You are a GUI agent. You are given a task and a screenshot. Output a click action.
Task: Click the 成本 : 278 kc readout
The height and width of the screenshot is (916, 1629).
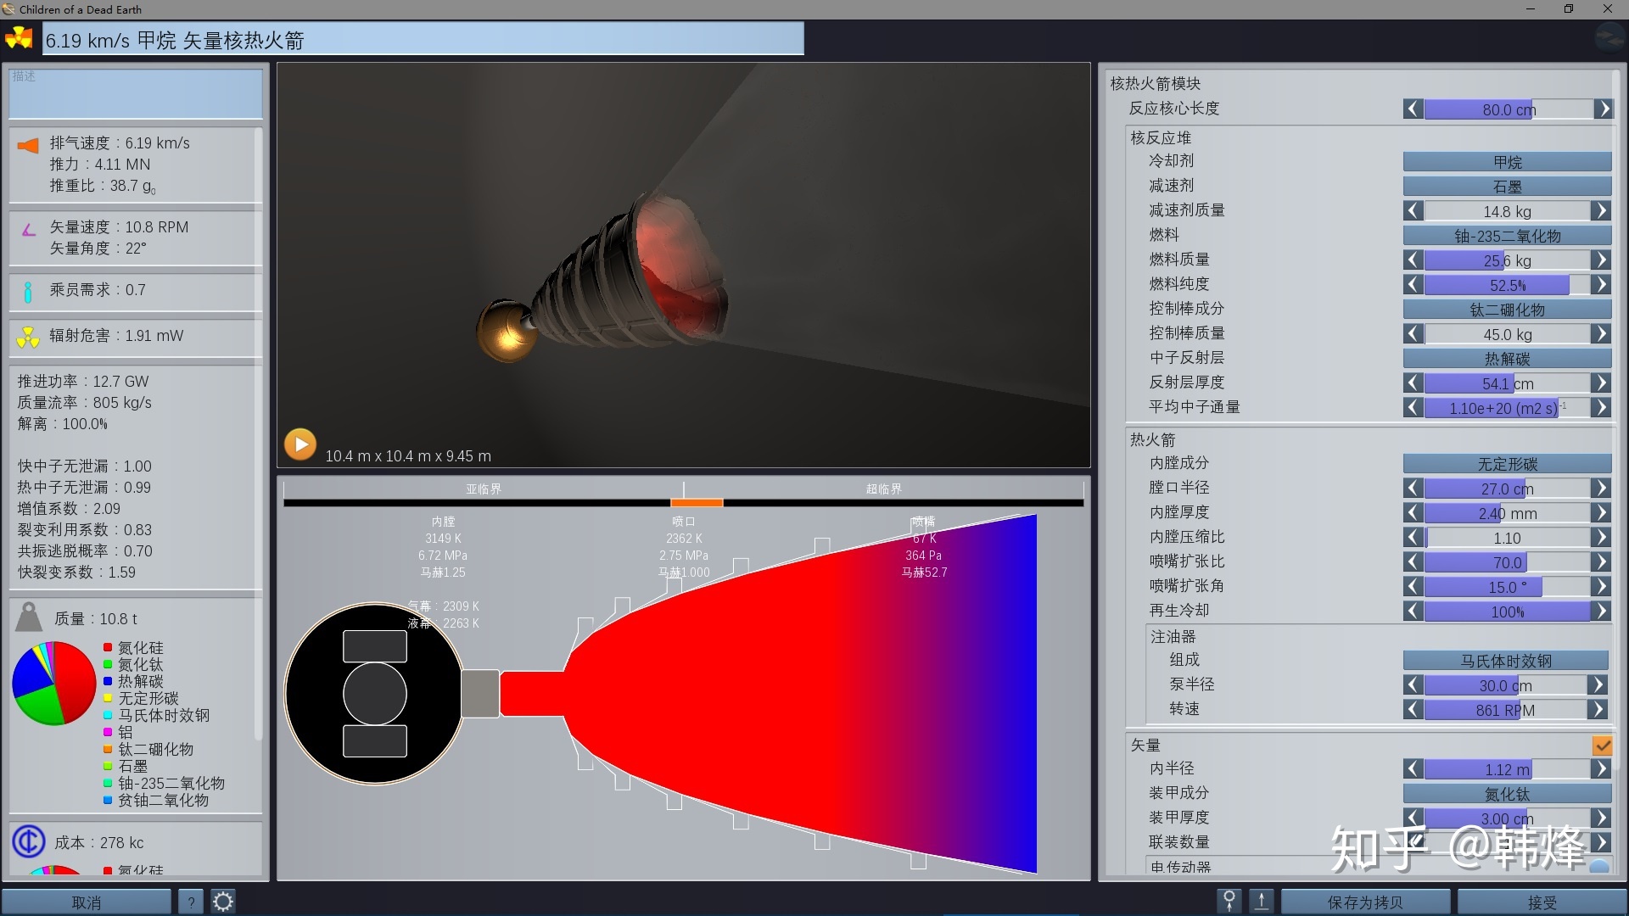click(x=99, y=842)
